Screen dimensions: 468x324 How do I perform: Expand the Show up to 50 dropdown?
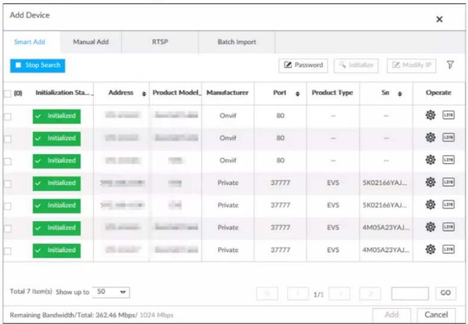pyautogui.click(x=111, y=292)
